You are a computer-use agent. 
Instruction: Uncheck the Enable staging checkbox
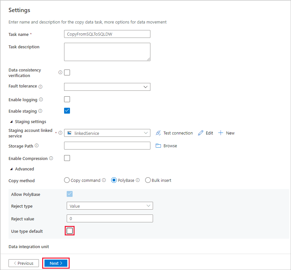tap(67, 111)
